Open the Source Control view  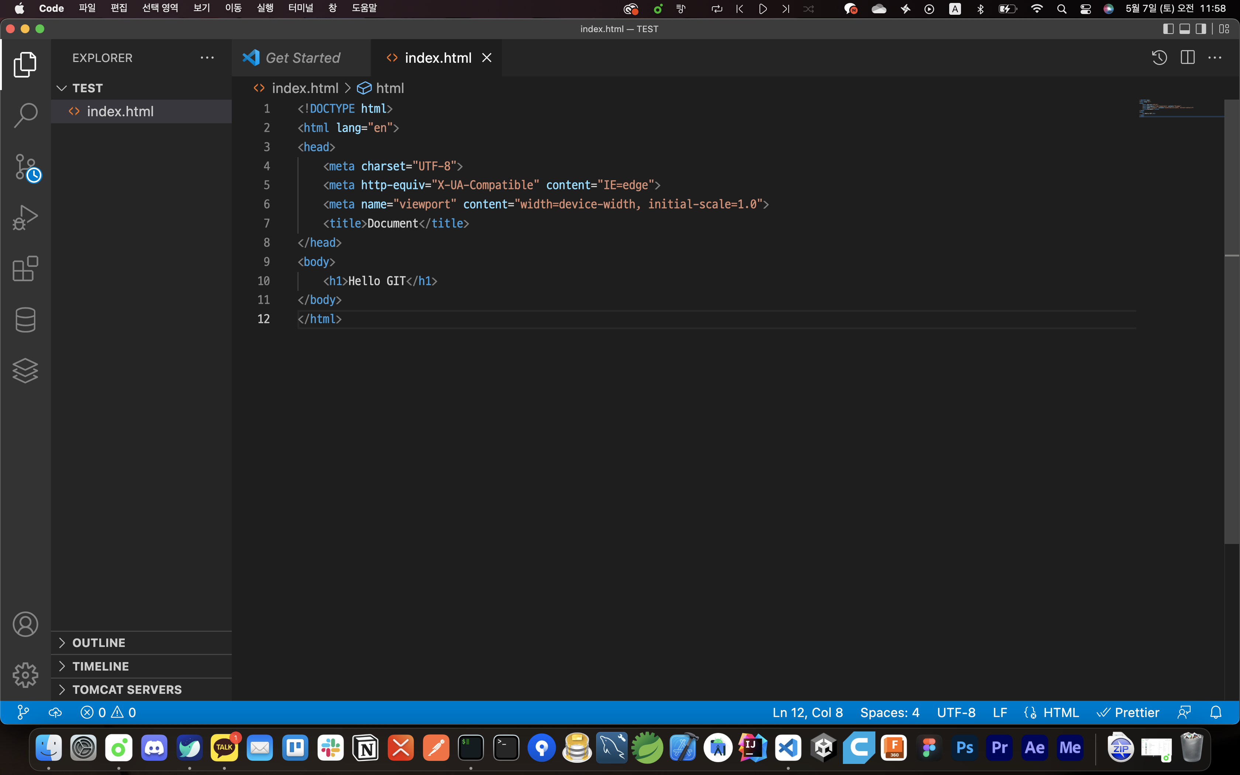click(x=25, y=166)
